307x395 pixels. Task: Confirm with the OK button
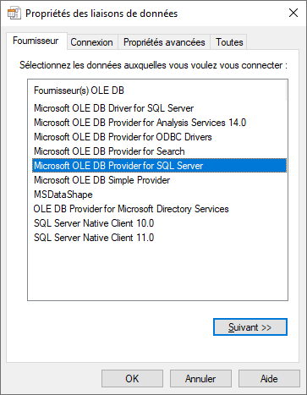132,379
